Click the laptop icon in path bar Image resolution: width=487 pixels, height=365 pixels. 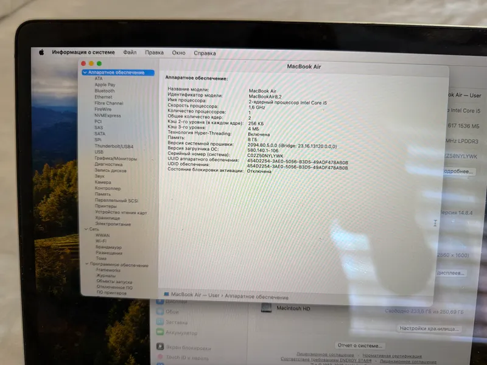166,294
